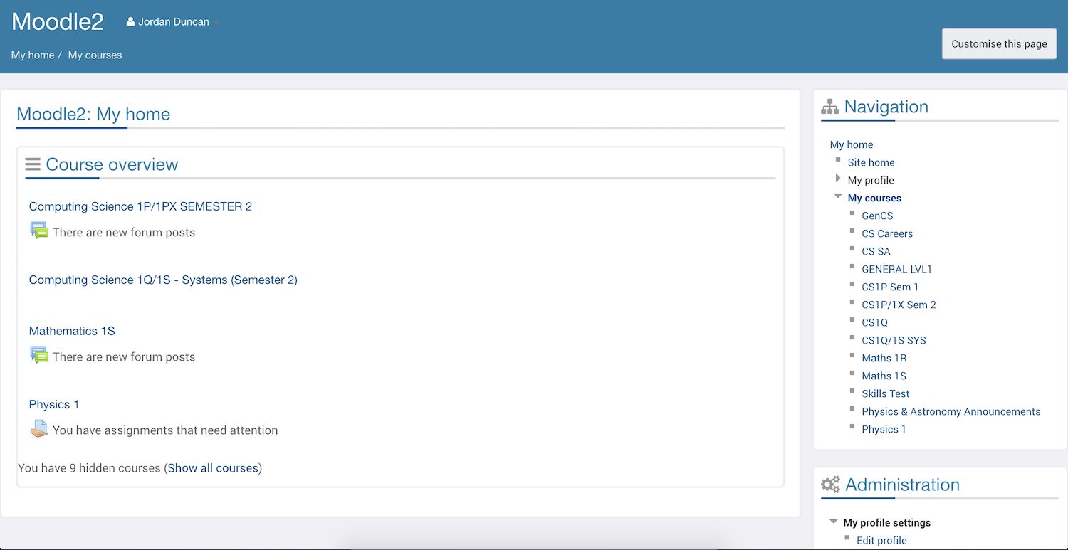Click 'You have assignments that need attention'
The width and height of the screenshot is (1068, 550).
click(165, 430)
